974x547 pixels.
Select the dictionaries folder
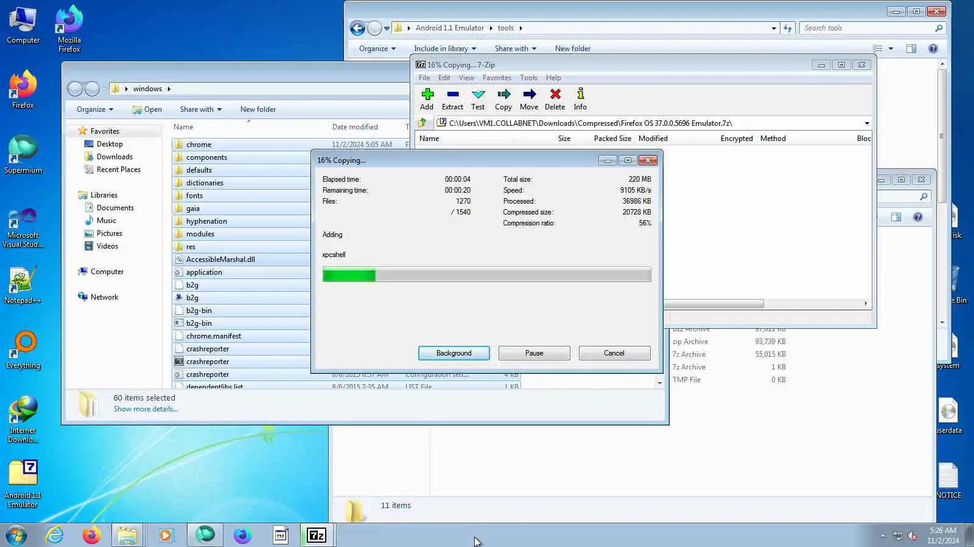point(205,183)
